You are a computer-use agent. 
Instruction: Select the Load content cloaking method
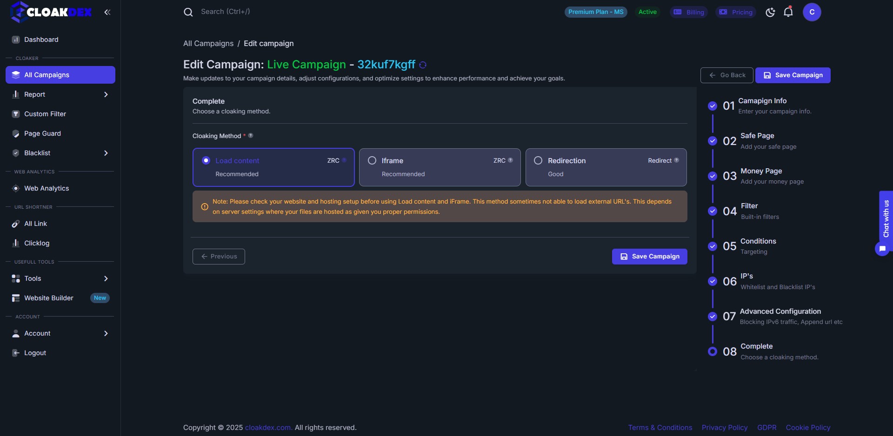[x=273, y=167]
